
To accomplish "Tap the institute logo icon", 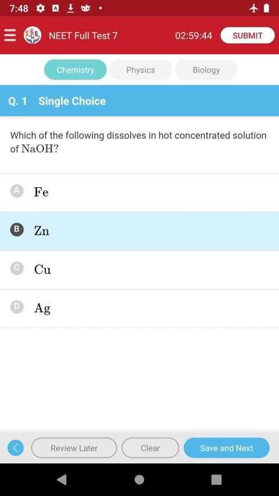I will coord(33,35).
